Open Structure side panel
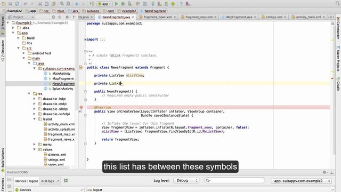This screenshot has width=341, height=192. [x=3, y=51]
